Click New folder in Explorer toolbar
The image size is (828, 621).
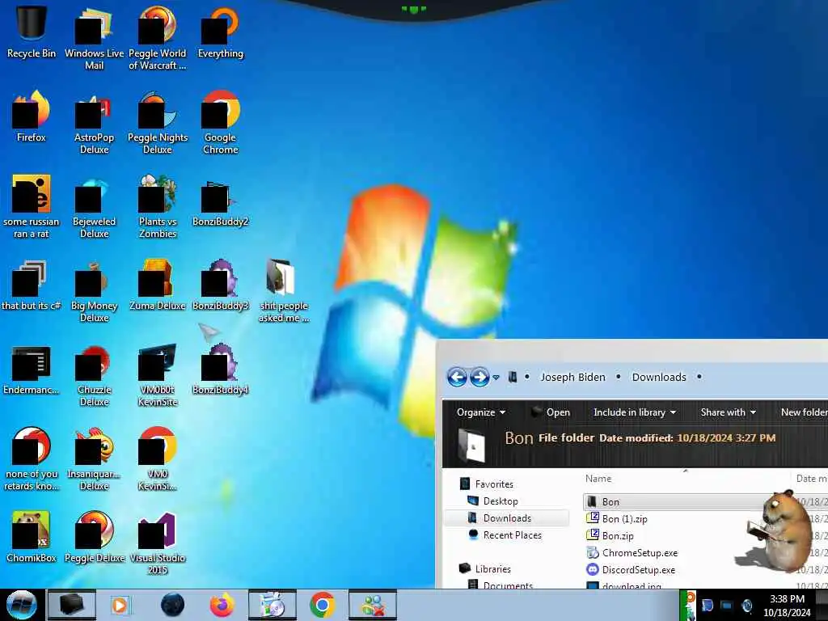click(x=804, y=412)
